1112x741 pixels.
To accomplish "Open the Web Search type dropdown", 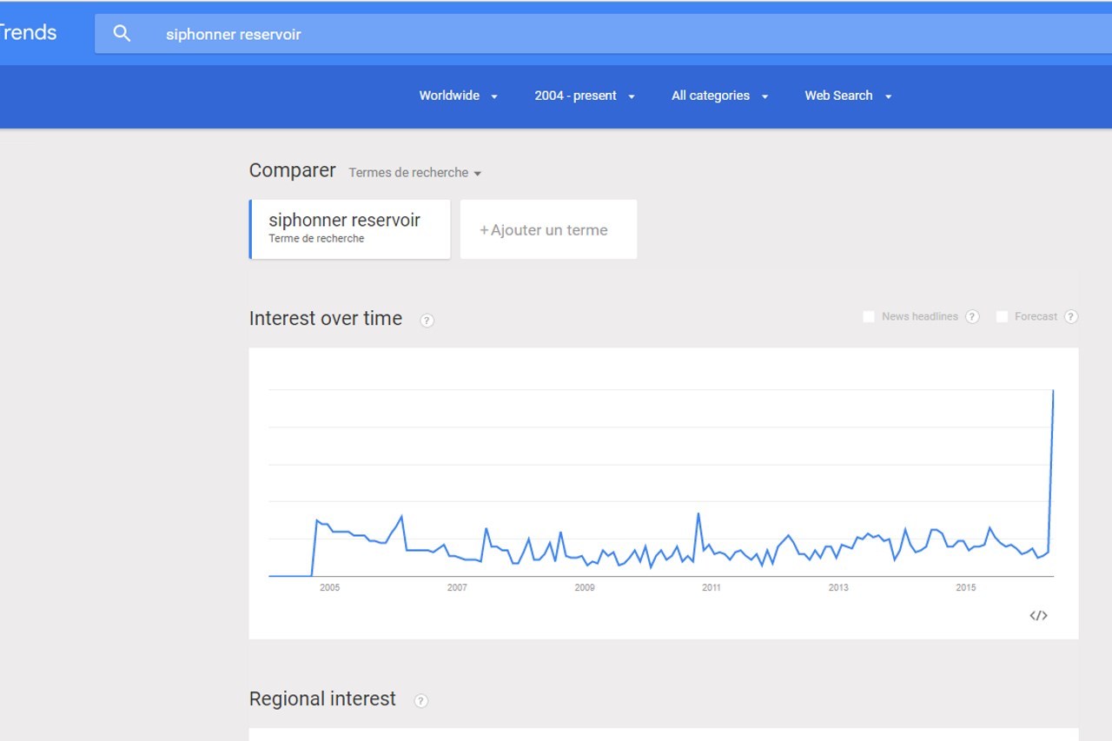I will [847, 96].
